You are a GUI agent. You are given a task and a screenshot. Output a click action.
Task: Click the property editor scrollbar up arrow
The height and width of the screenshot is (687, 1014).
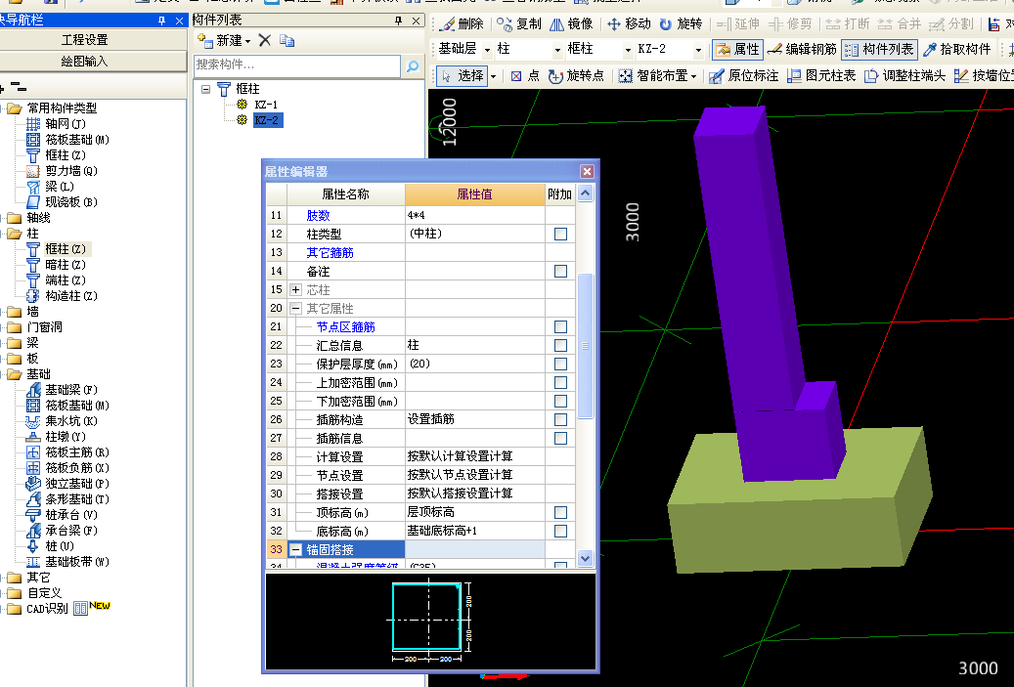(x=586, y=193)
